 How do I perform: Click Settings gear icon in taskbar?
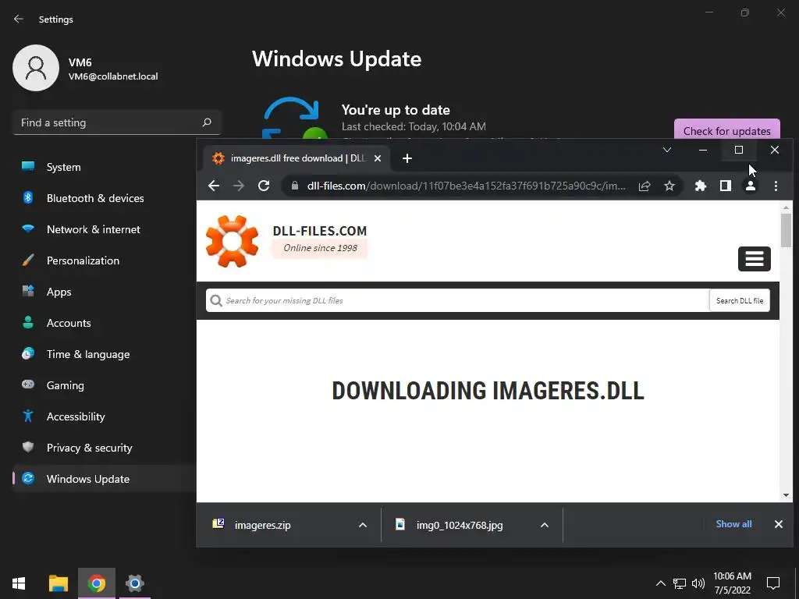click(135, 583)
